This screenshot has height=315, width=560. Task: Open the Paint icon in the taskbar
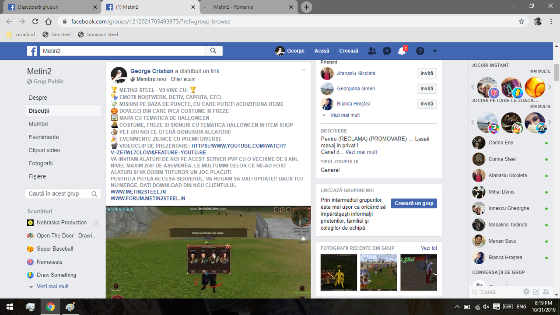tap(70, 307)
